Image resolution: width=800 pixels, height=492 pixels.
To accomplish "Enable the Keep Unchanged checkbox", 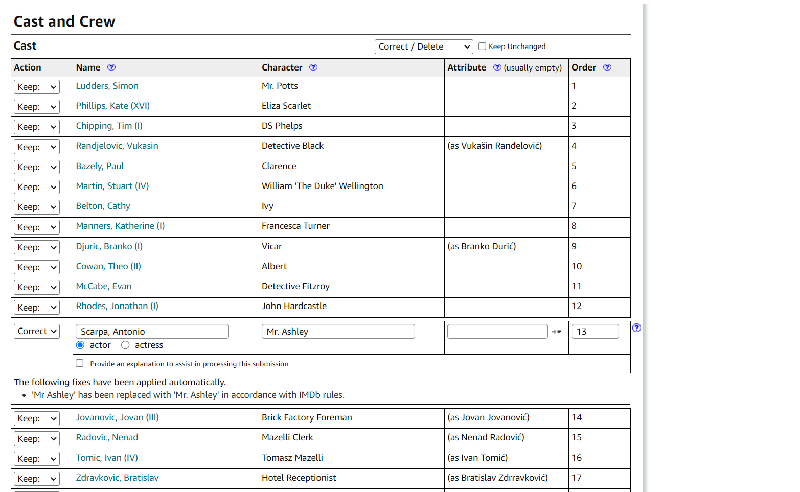I will tap(482, 46).
